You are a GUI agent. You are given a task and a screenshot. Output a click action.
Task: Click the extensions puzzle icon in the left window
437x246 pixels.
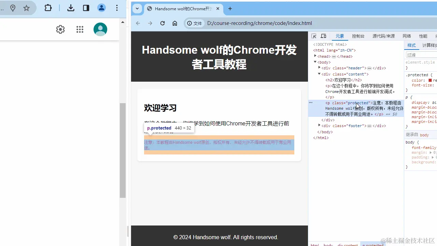click(48, 8)
